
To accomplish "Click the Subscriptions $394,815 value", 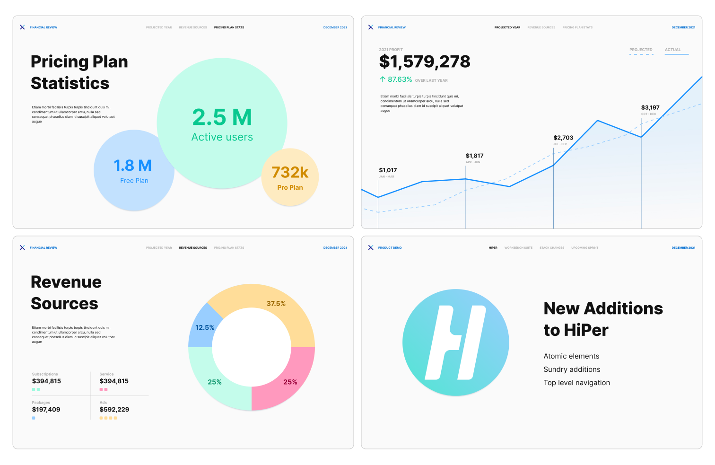I will pos(46,381).
